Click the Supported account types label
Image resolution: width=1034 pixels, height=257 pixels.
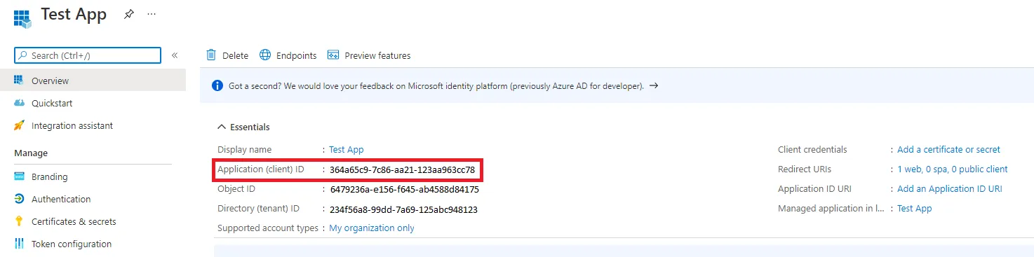267,228
